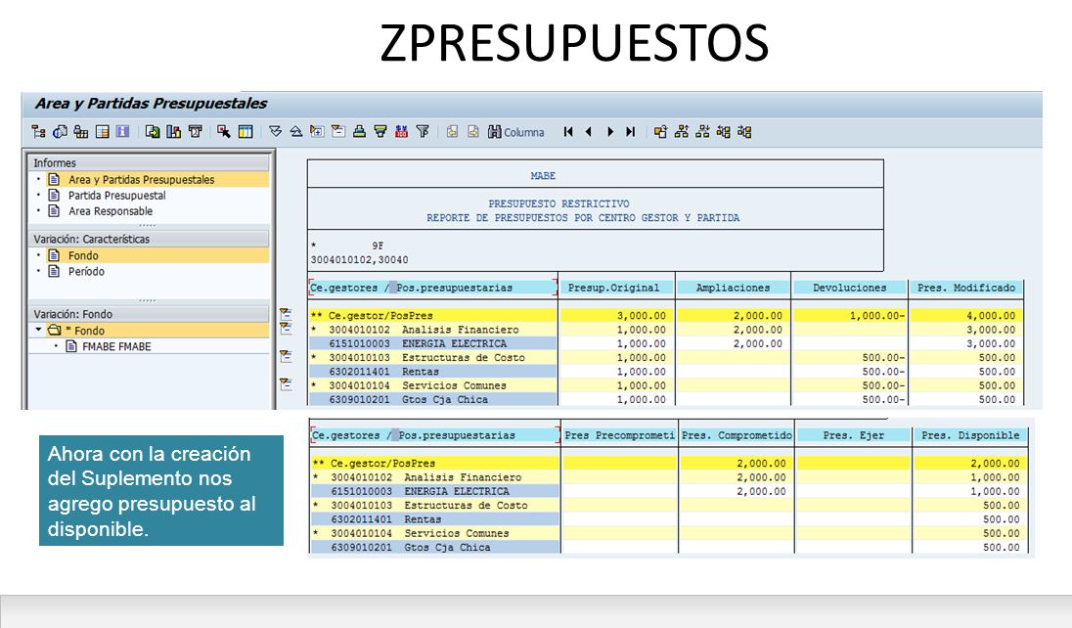This screenshot has width=1072, height=628.
Task: Select Fondo under Variación: Características
Action: point(83,255)
